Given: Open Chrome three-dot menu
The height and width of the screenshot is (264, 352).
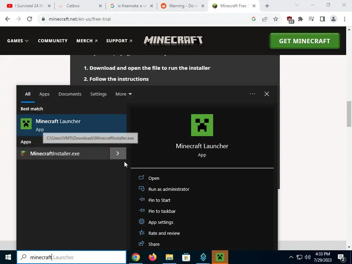Looking at the screenshot, I should pos(344,19).
